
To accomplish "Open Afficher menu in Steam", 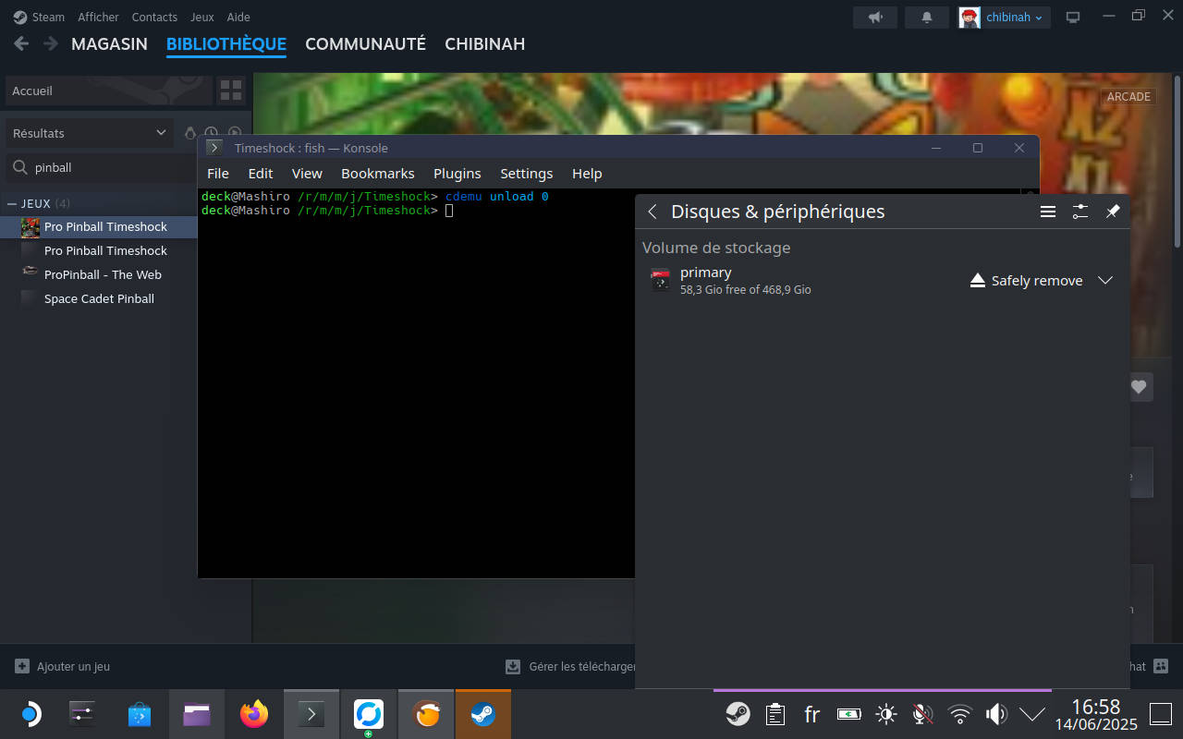I will point(98,17).
